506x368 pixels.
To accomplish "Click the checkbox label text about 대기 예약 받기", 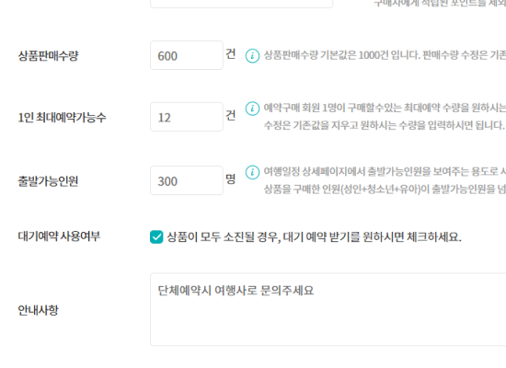I will [x=314, y=237].
